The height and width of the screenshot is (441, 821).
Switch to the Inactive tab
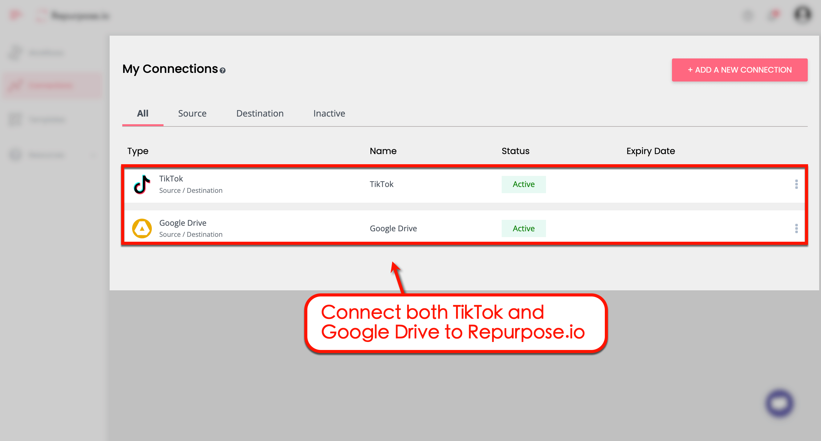329,113
